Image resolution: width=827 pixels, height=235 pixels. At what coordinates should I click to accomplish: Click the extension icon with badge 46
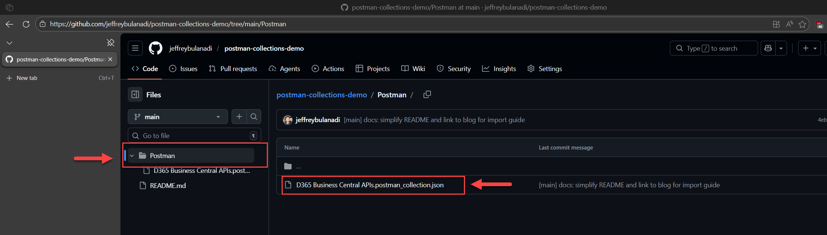pos(819,24)
